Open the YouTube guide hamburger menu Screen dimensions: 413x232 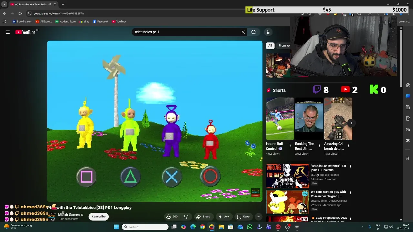pyautogui.click(x=8, y=32)
